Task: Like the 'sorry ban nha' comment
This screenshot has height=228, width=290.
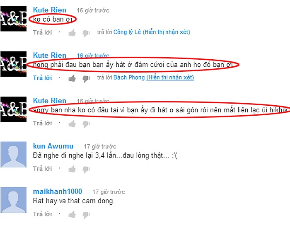Action: pyautogui.click(x=72, y=124)
